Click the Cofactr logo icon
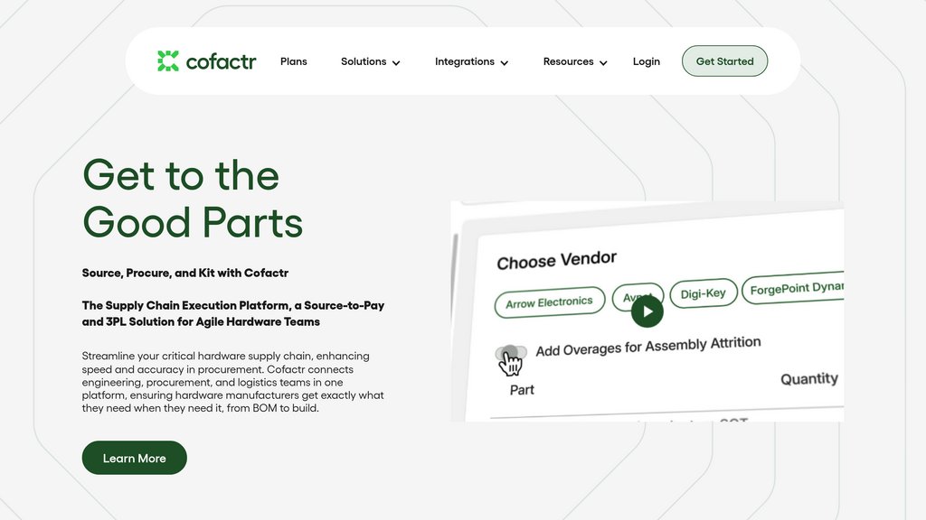The width and height of the screenshot is (926, 520). pyautogui.click(x=167, y=60)
